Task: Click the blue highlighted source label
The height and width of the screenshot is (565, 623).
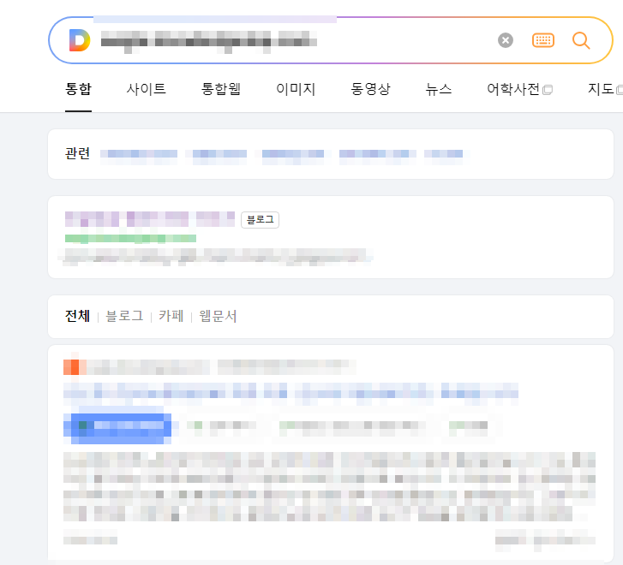Action: [x=117, y=428]
